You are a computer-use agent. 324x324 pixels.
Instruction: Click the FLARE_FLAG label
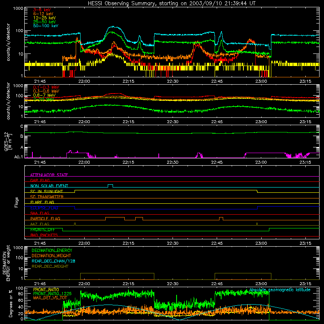click(x=42, y=202)
